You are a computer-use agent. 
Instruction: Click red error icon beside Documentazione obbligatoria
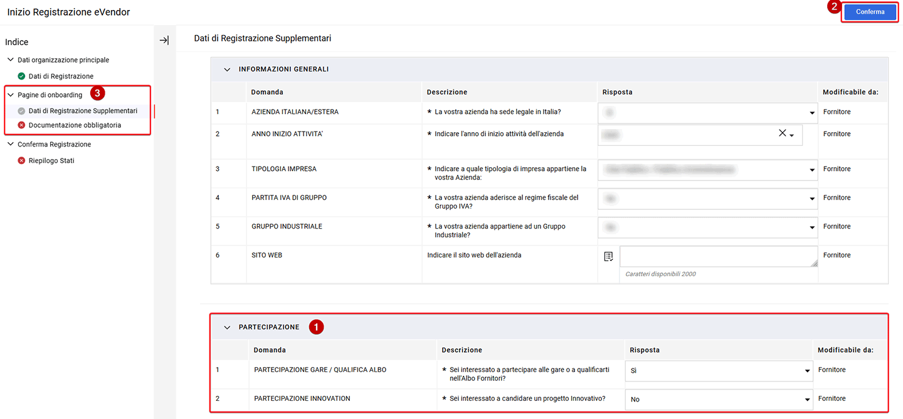point(22,125)
